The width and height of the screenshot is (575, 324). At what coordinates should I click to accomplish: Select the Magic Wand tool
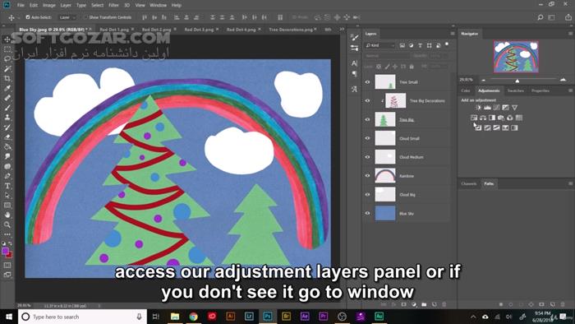pyautogui.click(x=7, y=68)
